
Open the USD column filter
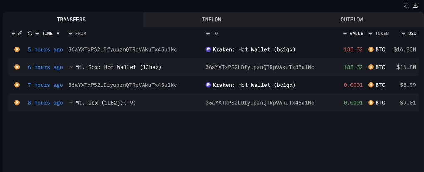[x=403, y=33]
